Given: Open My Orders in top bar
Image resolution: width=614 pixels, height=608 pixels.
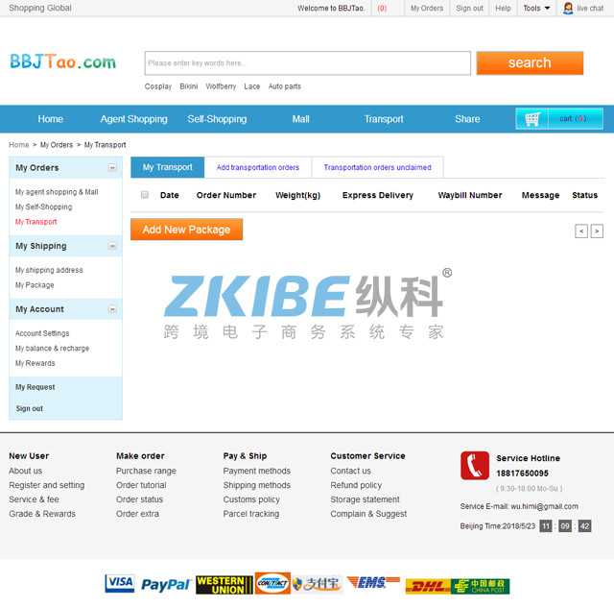Looking at the screenshot, I should pyautogui.click(x=427, y=8).
